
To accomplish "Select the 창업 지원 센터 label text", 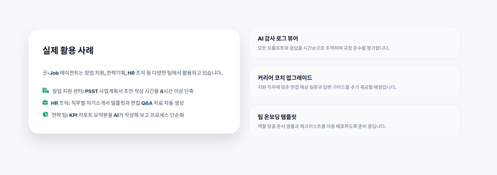I will click(68, 91).
